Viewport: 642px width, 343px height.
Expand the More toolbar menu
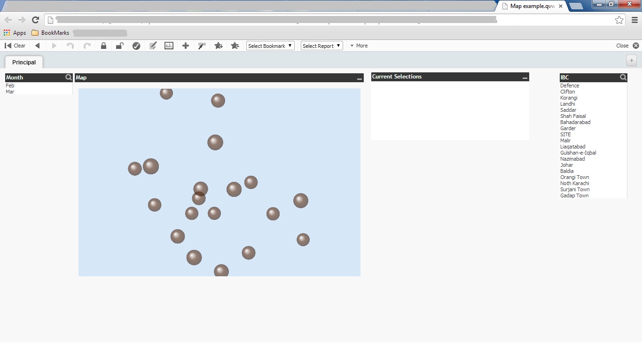(x=359, y=46)
